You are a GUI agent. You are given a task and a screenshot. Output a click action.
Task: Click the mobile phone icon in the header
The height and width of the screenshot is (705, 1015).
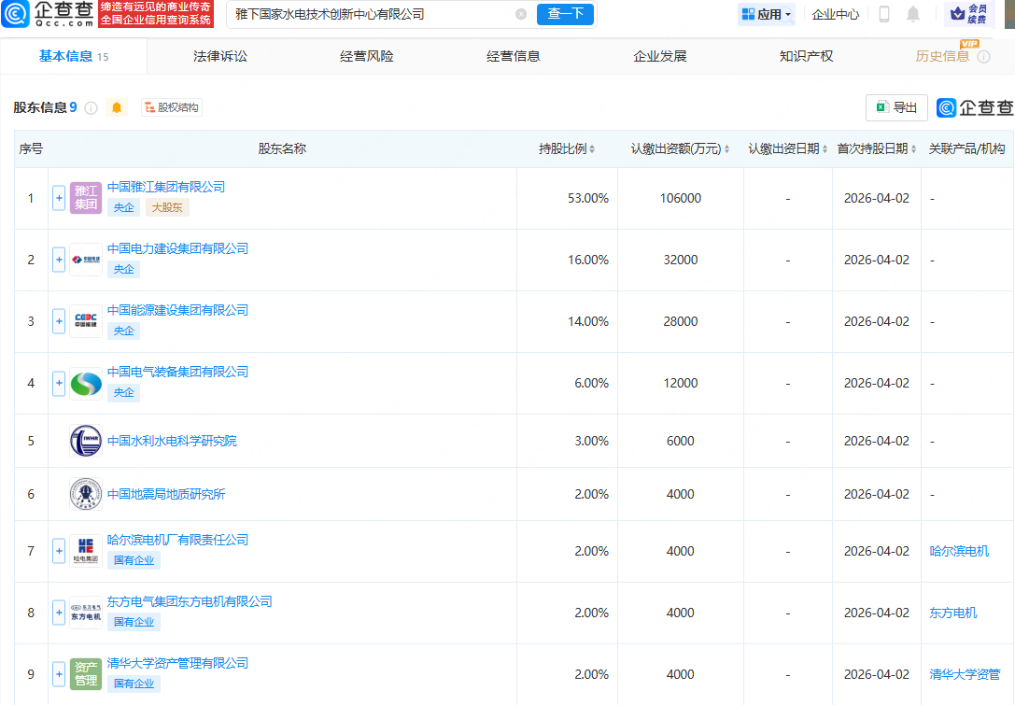884,14
